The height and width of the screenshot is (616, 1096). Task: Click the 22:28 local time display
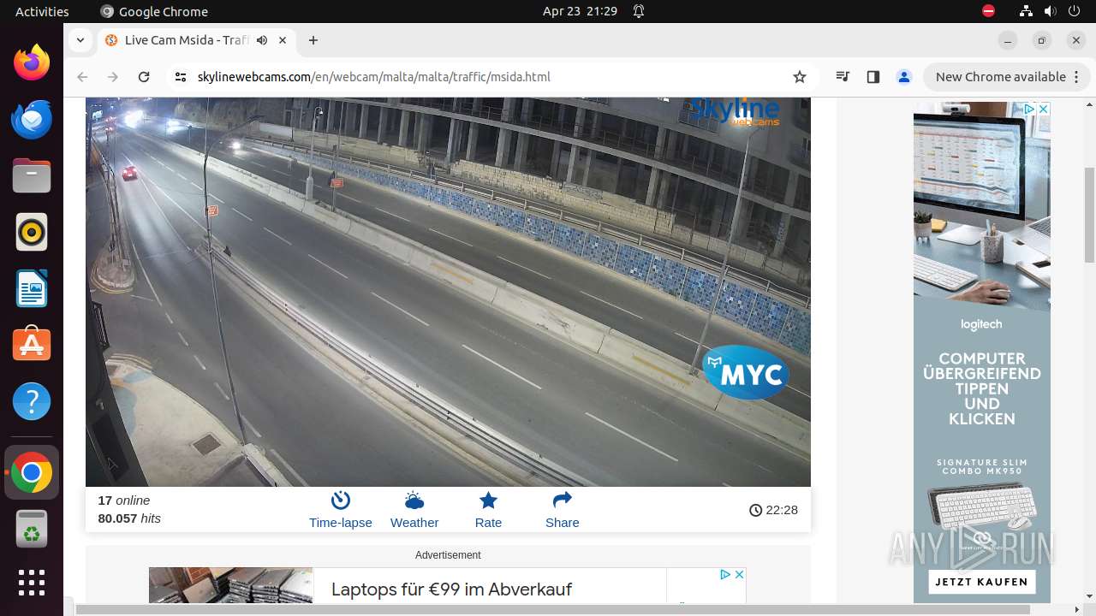(773, 510)
